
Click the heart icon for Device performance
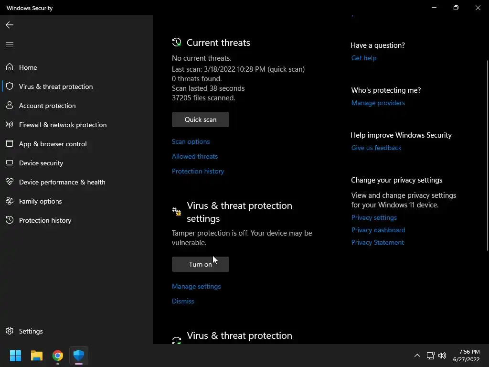pyautogui.click(x=10, y=182)
